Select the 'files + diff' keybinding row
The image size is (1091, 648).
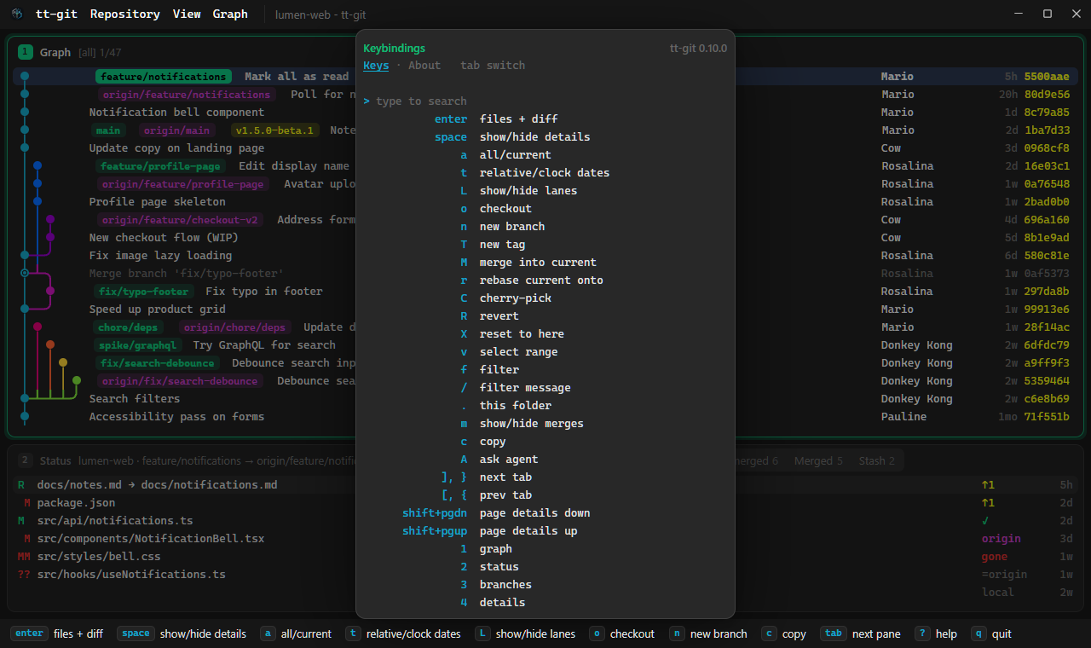click(545, 119)
